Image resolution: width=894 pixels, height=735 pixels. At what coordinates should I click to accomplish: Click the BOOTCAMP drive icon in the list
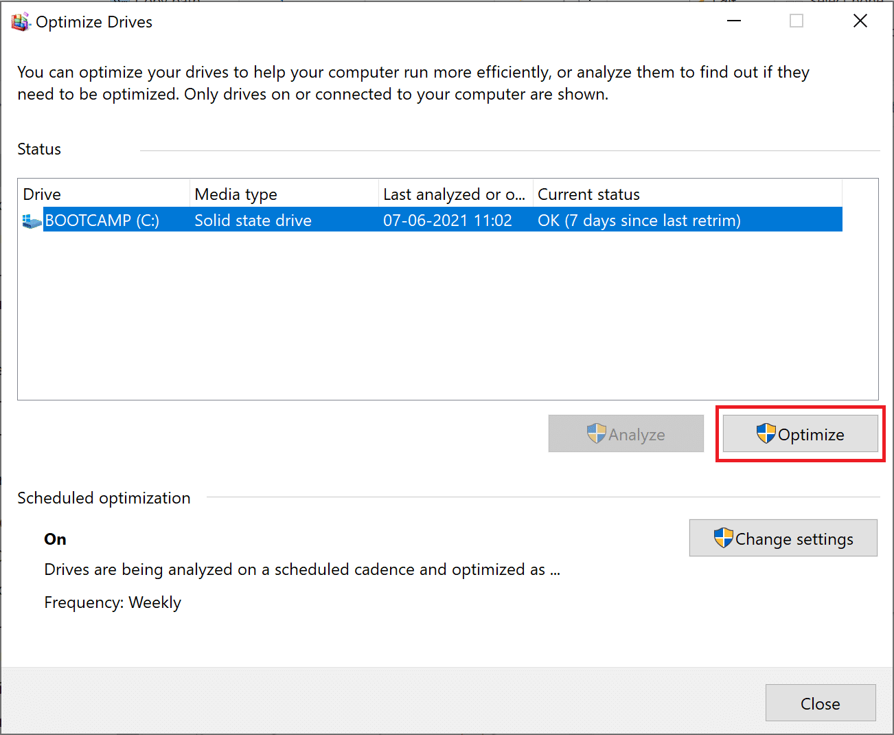31,220
